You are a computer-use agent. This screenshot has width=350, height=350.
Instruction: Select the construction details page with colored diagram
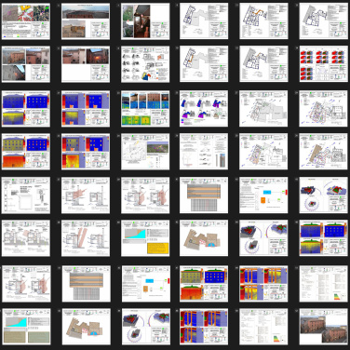145,64
